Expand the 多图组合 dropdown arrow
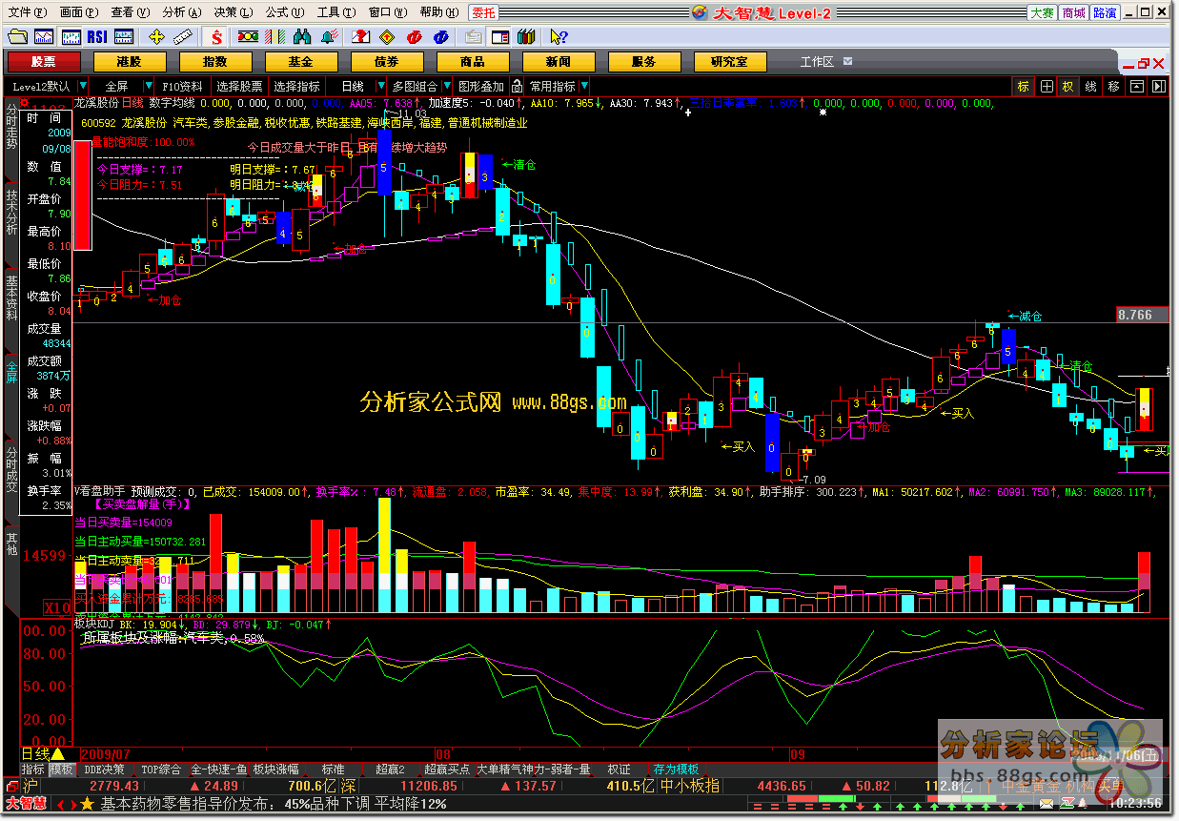Image resolution: width=1179 pixels, height=821 pixels. [448, 86]
